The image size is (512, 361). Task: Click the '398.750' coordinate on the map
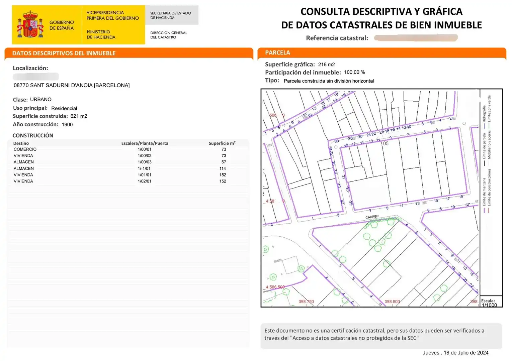[306, 302]
